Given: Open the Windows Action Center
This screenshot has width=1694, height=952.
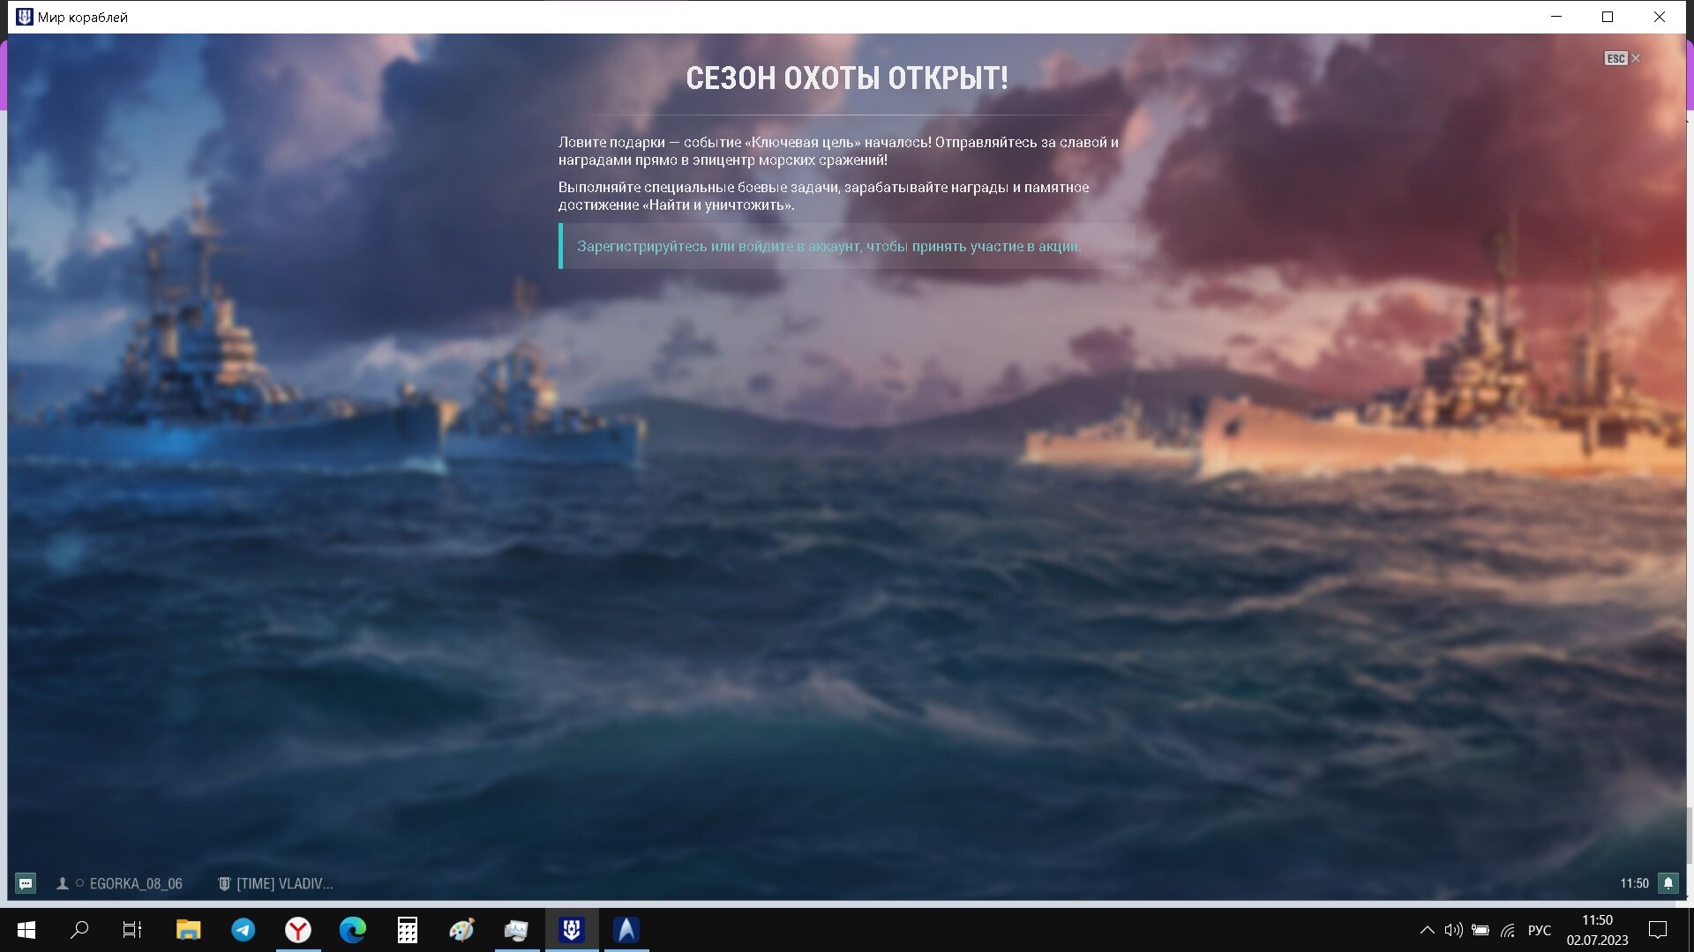Looking at the screenshot, I should point(1658,930).
